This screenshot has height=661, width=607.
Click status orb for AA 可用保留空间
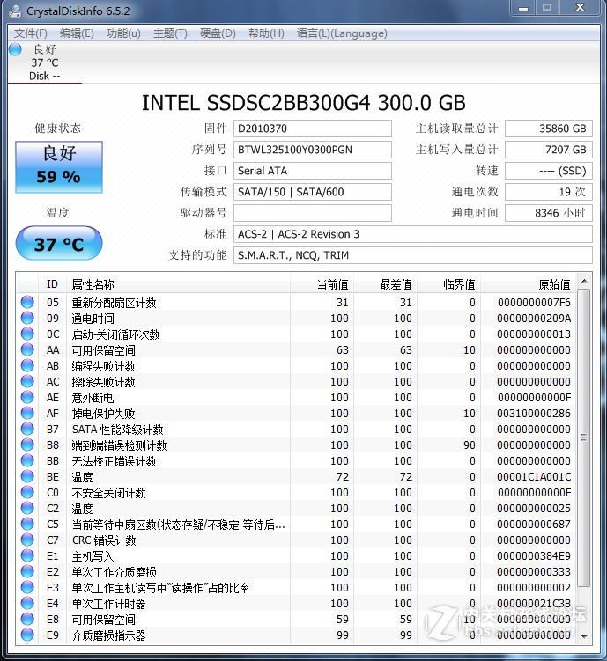pos(27,349)
